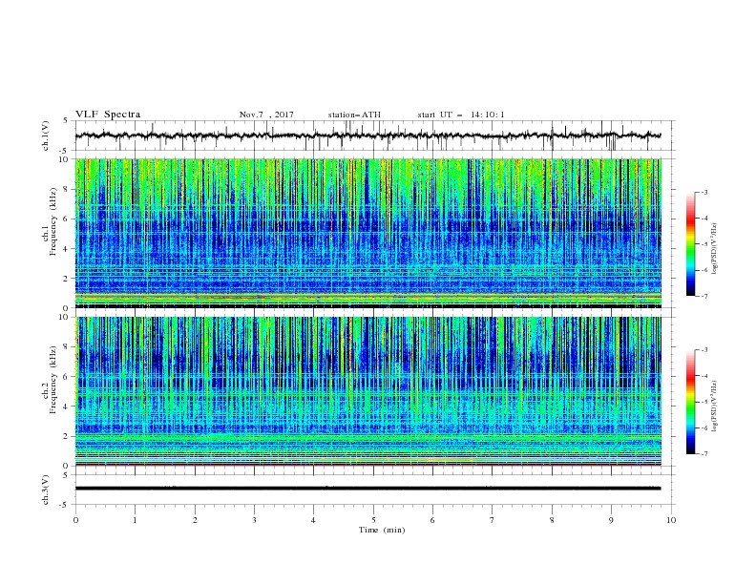
Task: Select the date text "Nov.7 , 2017"
Action: 266,115
